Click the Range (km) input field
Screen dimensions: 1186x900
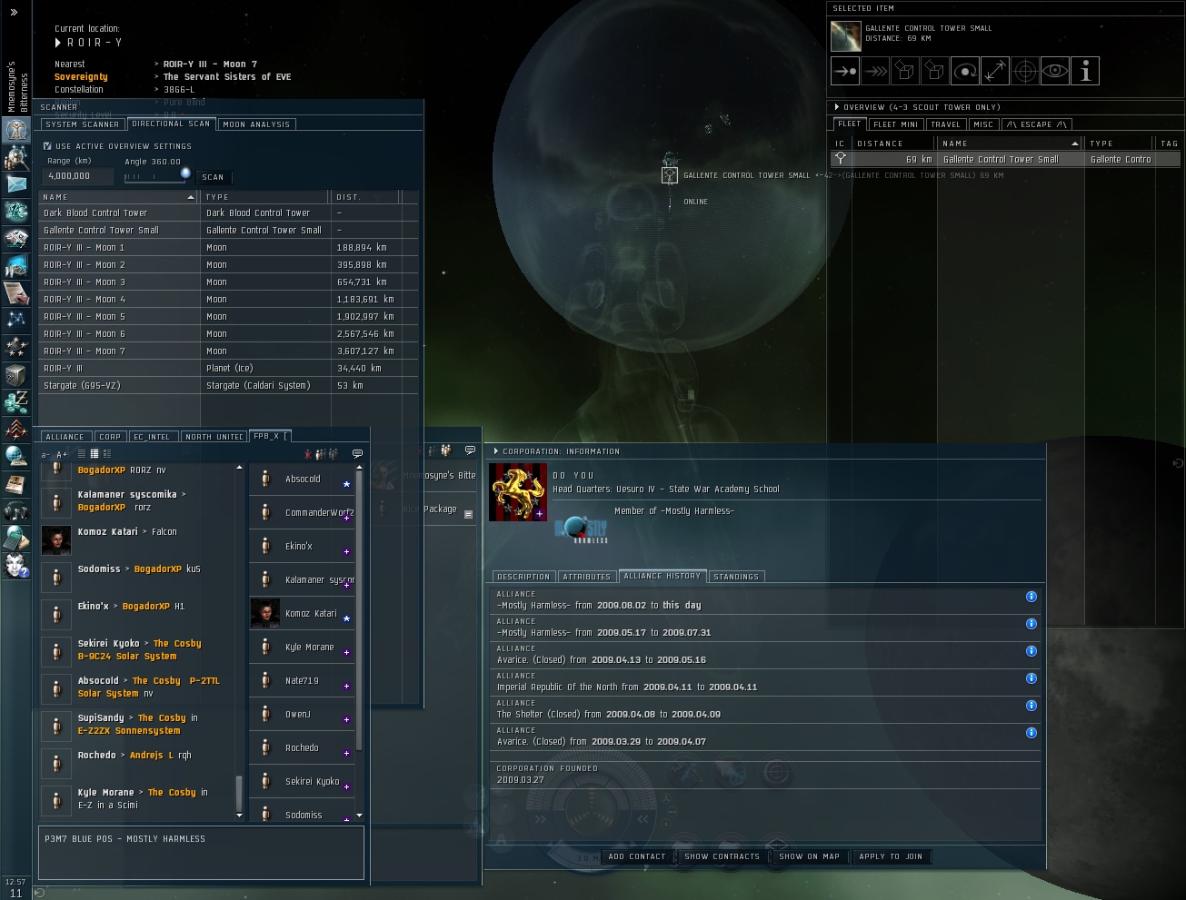(79, 176)
